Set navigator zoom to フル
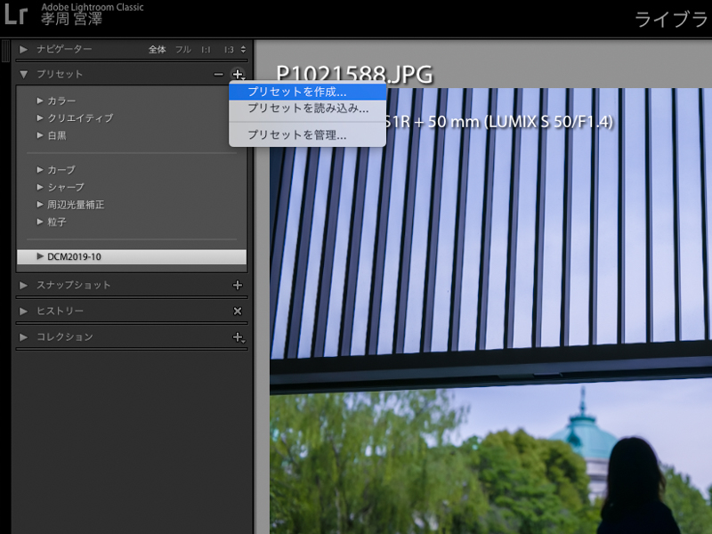Image resolution: width=712 pixels, height=534 pixels. [x=183, y=50]
